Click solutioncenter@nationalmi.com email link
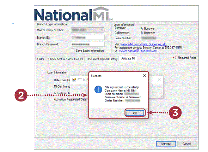Viewport: 208px width, 152px height. 138,51
